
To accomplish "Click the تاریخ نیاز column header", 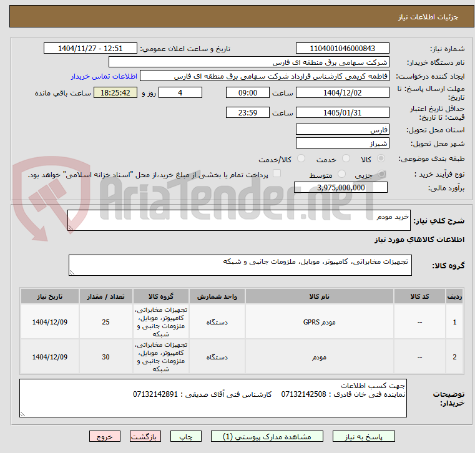I will (50, 296).
